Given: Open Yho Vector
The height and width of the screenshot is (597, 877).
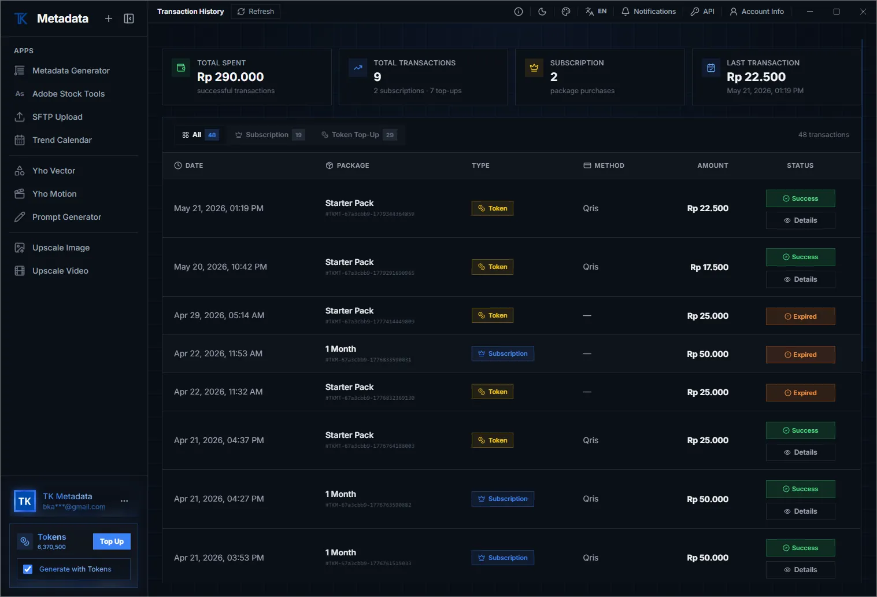Looking at the screenshot, I should click(x=74, y=171).
